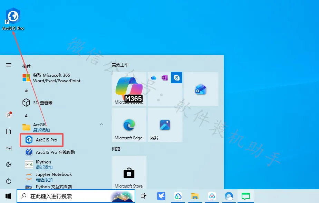The image size is (319, 203).
Task: Open Baidu Netdisk icon on taskbar
Action: point(212,196)
